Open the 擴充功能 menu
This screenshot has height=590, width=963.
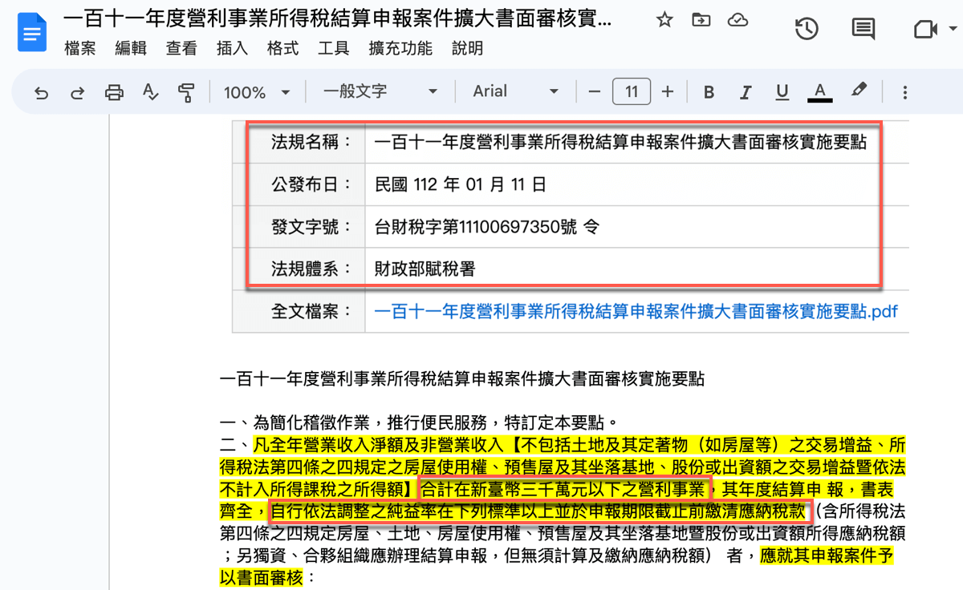(x=400, y=49)
